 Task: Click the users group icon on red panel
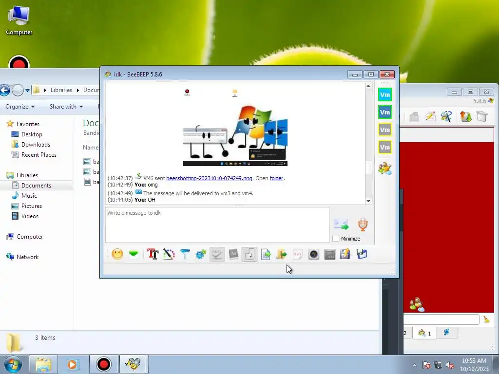pos(417,304)
